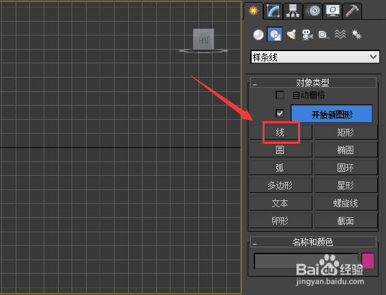
Task: Switch to the Modify panel tab
Action: pyautogui.click(x=273, y=11)
